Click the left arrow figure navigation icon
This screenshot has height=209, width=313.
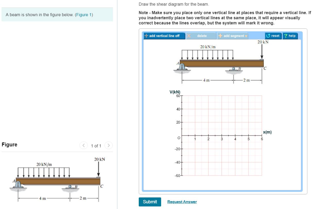[83, 146]
